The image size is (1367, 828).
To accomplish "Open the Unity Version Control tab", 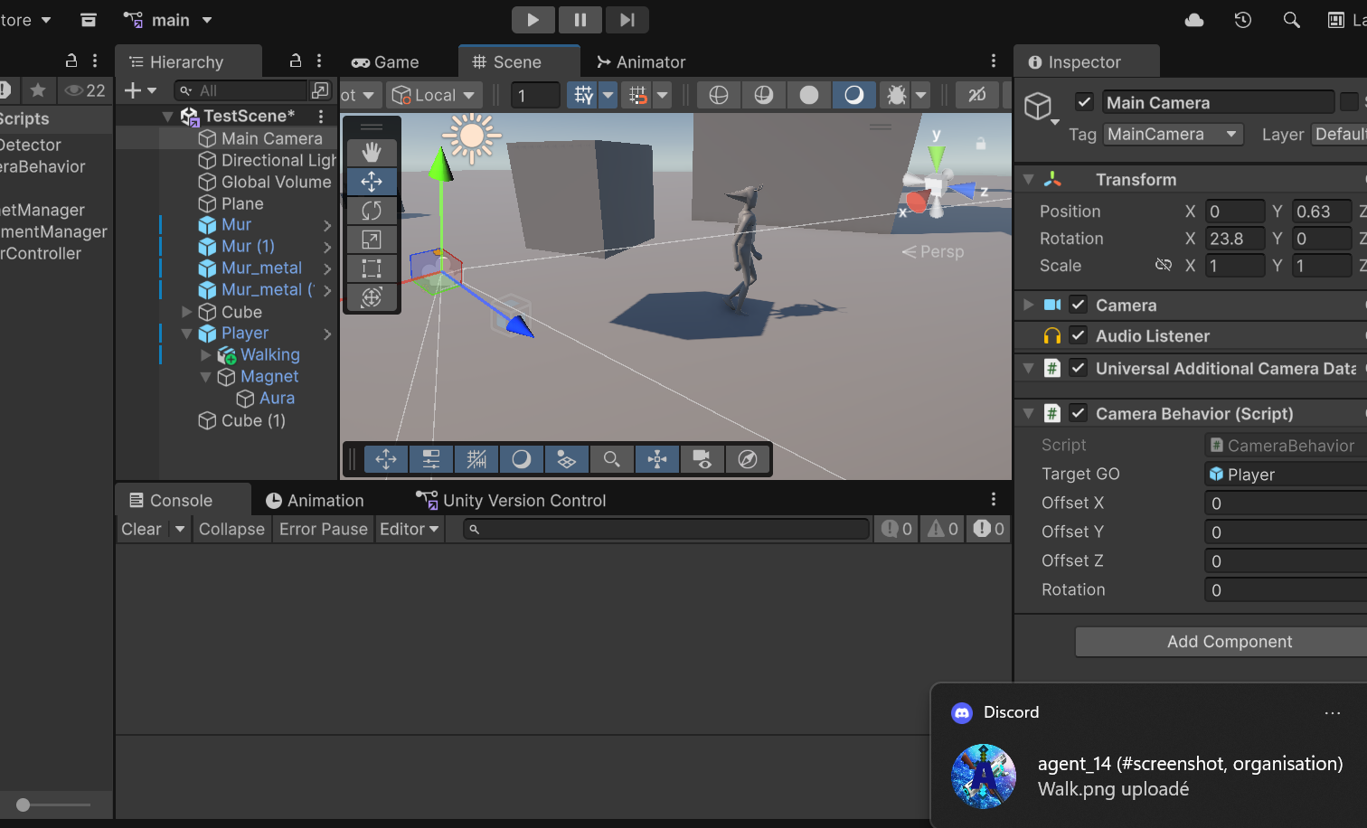I will point(511,500).
